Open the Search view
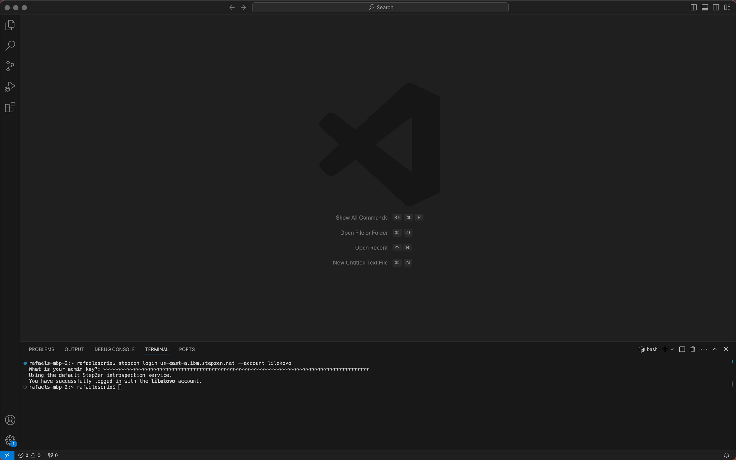The height and width of the screenshot is (460, 736). click(10, 45)
